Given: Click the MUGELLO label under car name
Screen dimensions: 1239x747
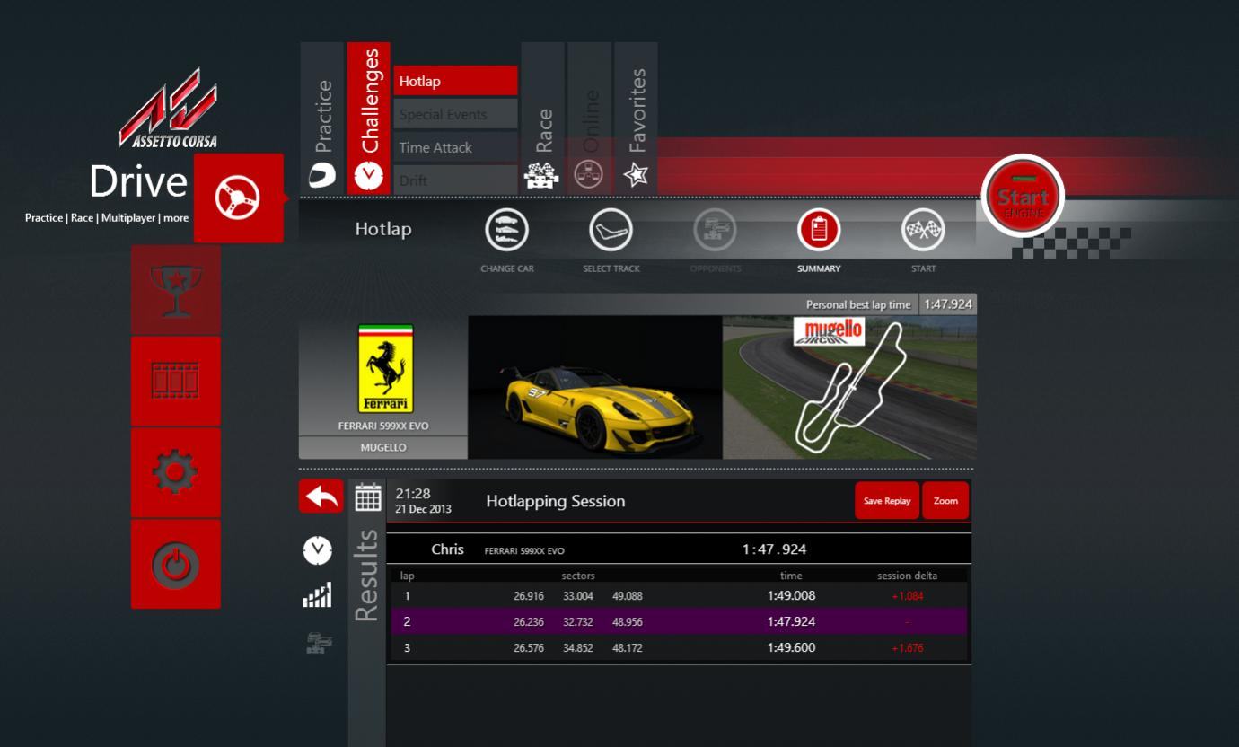Looking at the screenshot, I should click(383, 447).
